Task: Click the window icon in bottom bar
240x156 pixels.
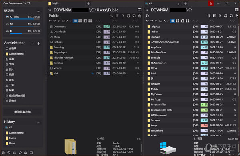Action: tap(31, 152)
